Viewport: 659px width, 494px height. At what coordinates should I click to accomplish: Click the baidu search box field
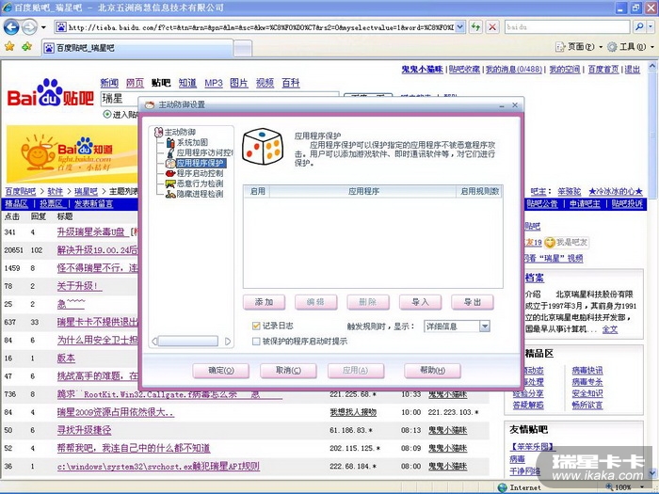click(568, 27)
